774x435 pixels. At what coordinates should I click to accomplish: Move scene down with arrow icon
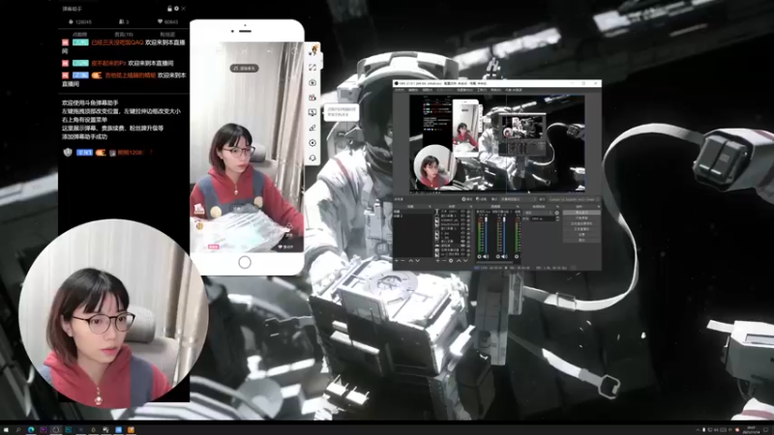(x=418, y=260)
